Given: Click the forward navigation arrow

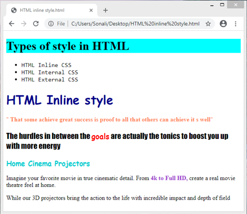Looking at the screenshot, I should pyautogui.click(x=23, y=23).
